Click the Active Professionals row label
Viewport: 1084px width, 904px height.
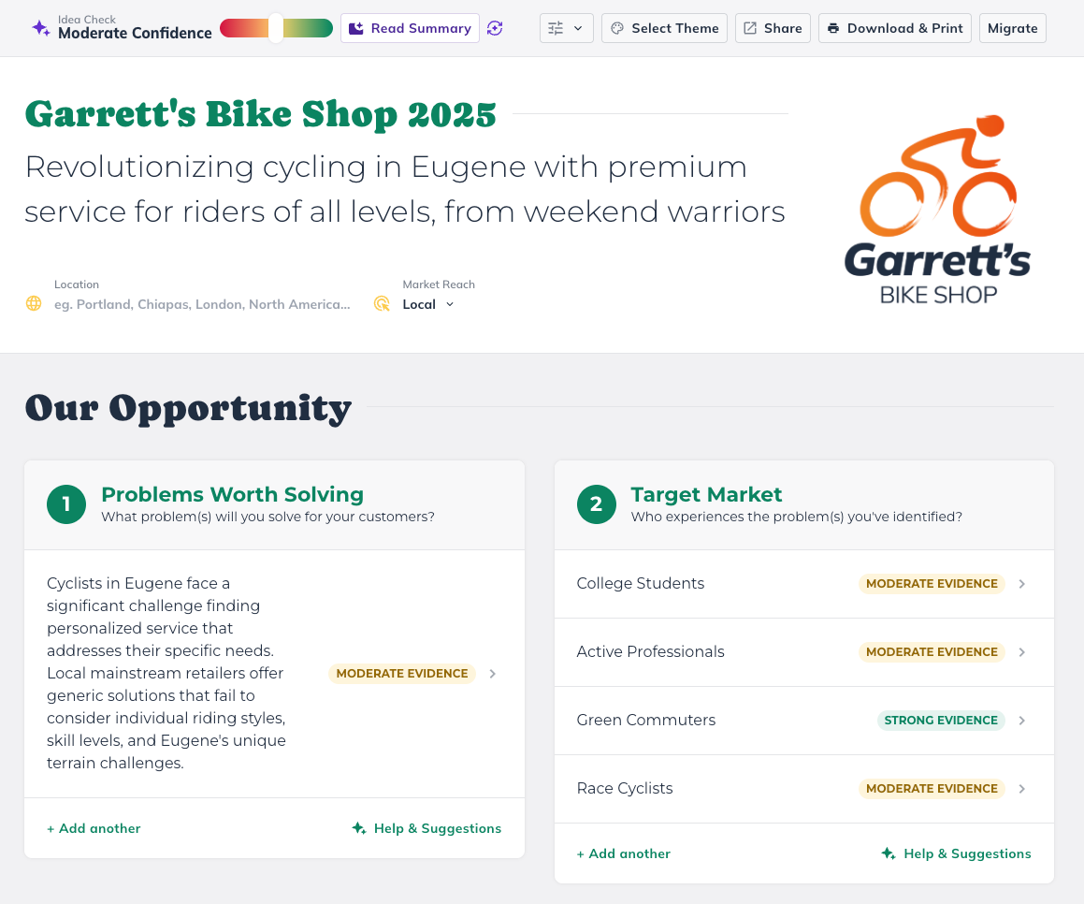click(x=651, y=651)
